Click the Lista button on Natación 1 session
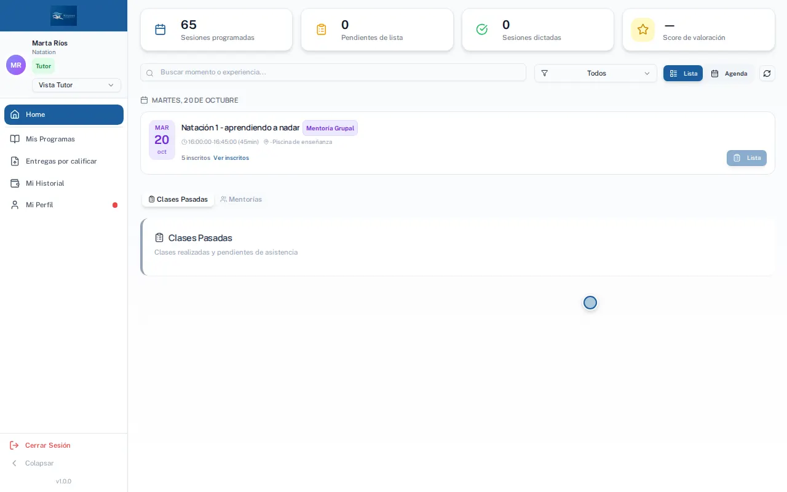The height and width of the screenshot is (492, 787). click(746, 158)
